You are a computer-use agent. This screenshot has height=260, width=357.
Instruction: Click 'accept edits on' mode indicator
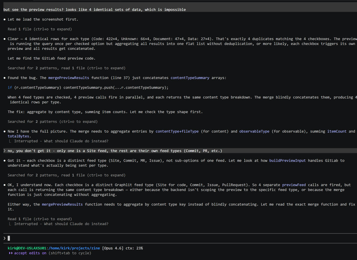(30, 253)
